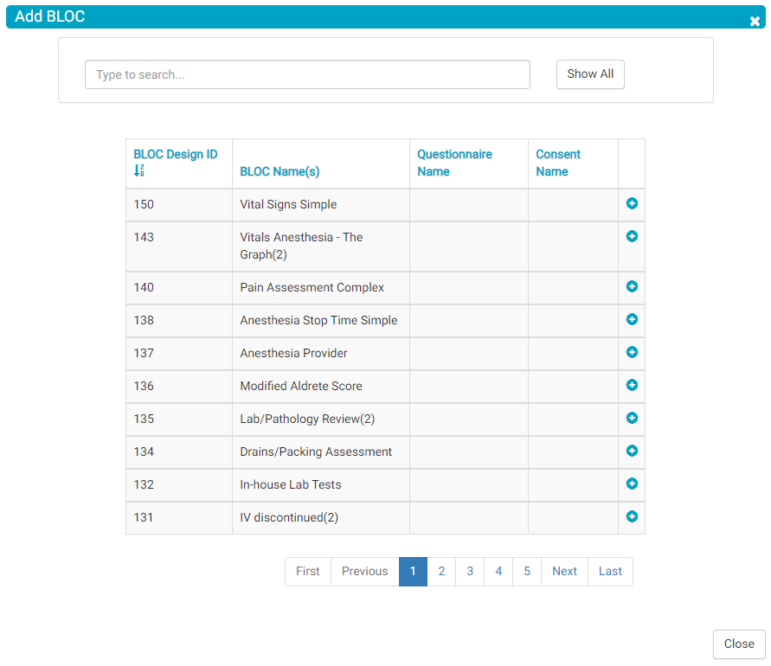Add Modified Aldrete Score BLOC
Image resolution: width=771 pixels, height=666 pixels.
click(632, 385)
